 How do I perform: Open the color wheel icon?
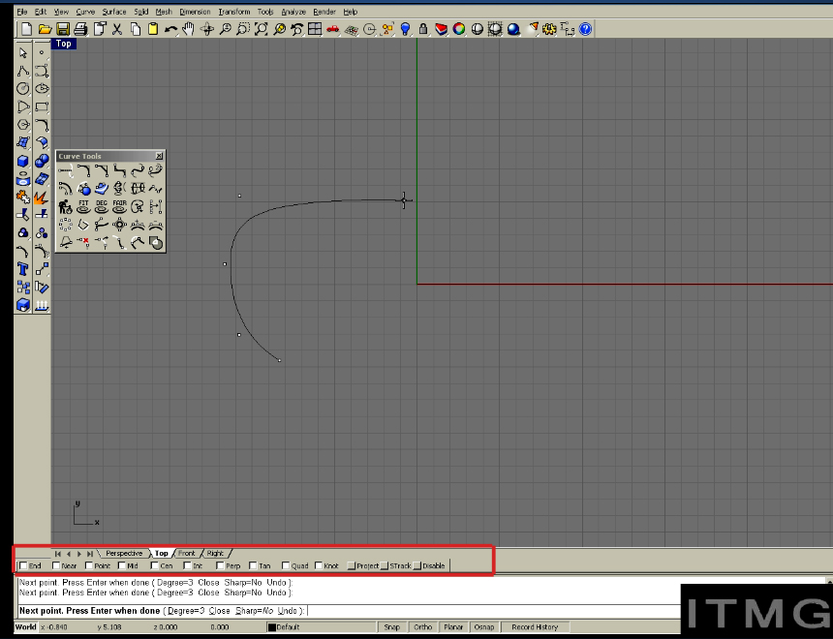pos(459,29)
